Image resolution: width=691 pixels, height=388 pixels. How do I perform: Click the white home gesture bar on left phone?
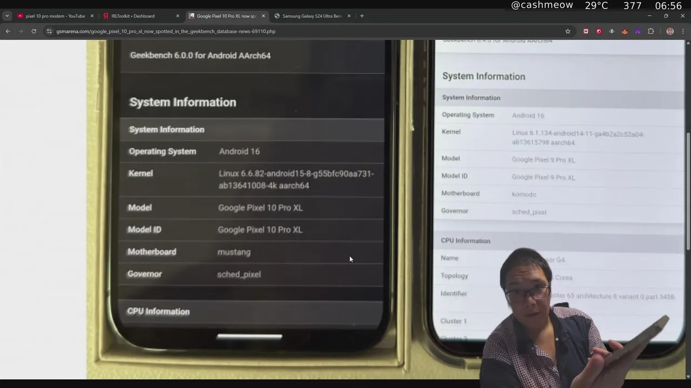coord(249,336)
